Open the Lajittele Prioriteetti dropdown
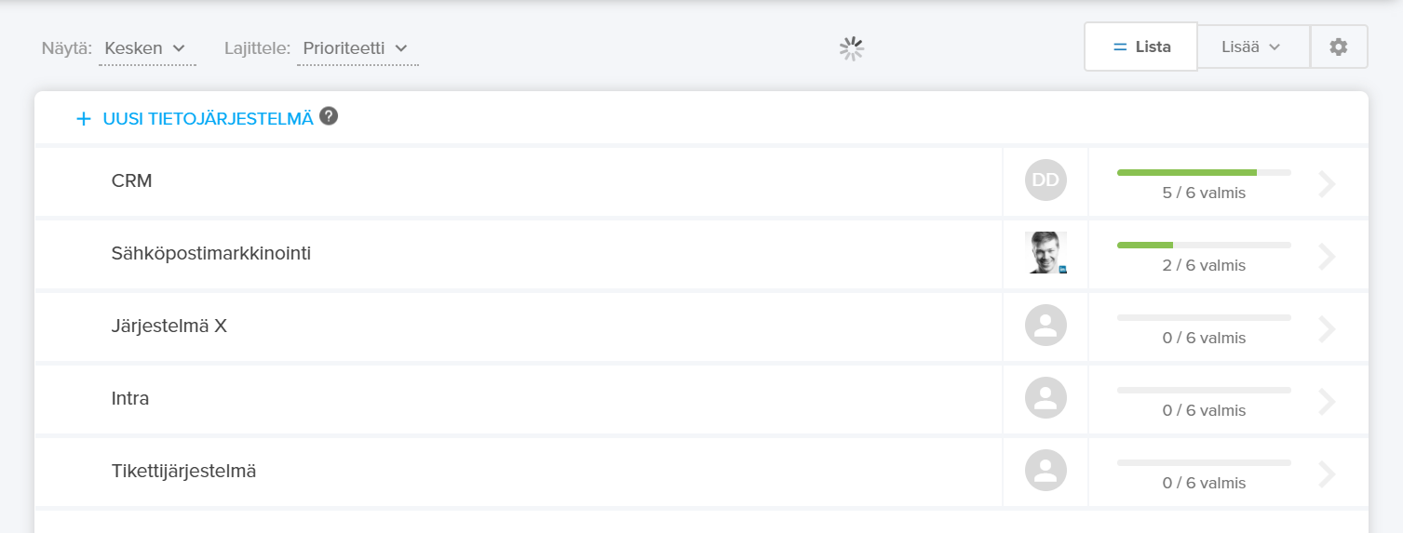Screen dimensions: 1403x533 357,48
